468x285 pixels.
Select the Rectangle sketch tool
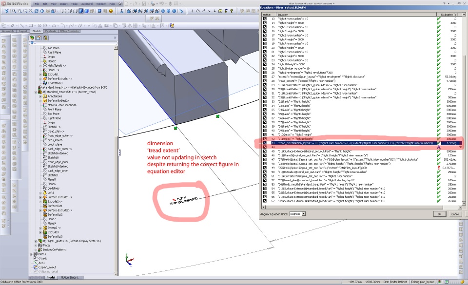[x=31, y=26]
